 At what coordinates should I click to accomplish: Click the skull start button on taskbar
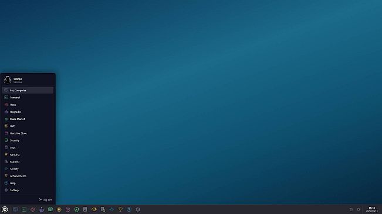pos(5,209)
